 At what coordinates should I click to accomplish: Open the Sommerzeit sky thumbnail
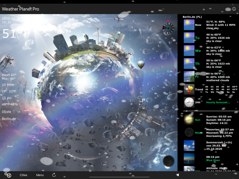(x=189, y=146)
